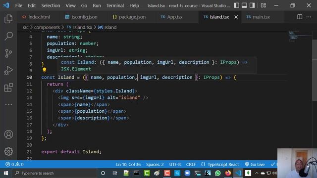Show additional views ellipsis in activity bar
This screenshot has height=178, width=317.
click(8, 104)
